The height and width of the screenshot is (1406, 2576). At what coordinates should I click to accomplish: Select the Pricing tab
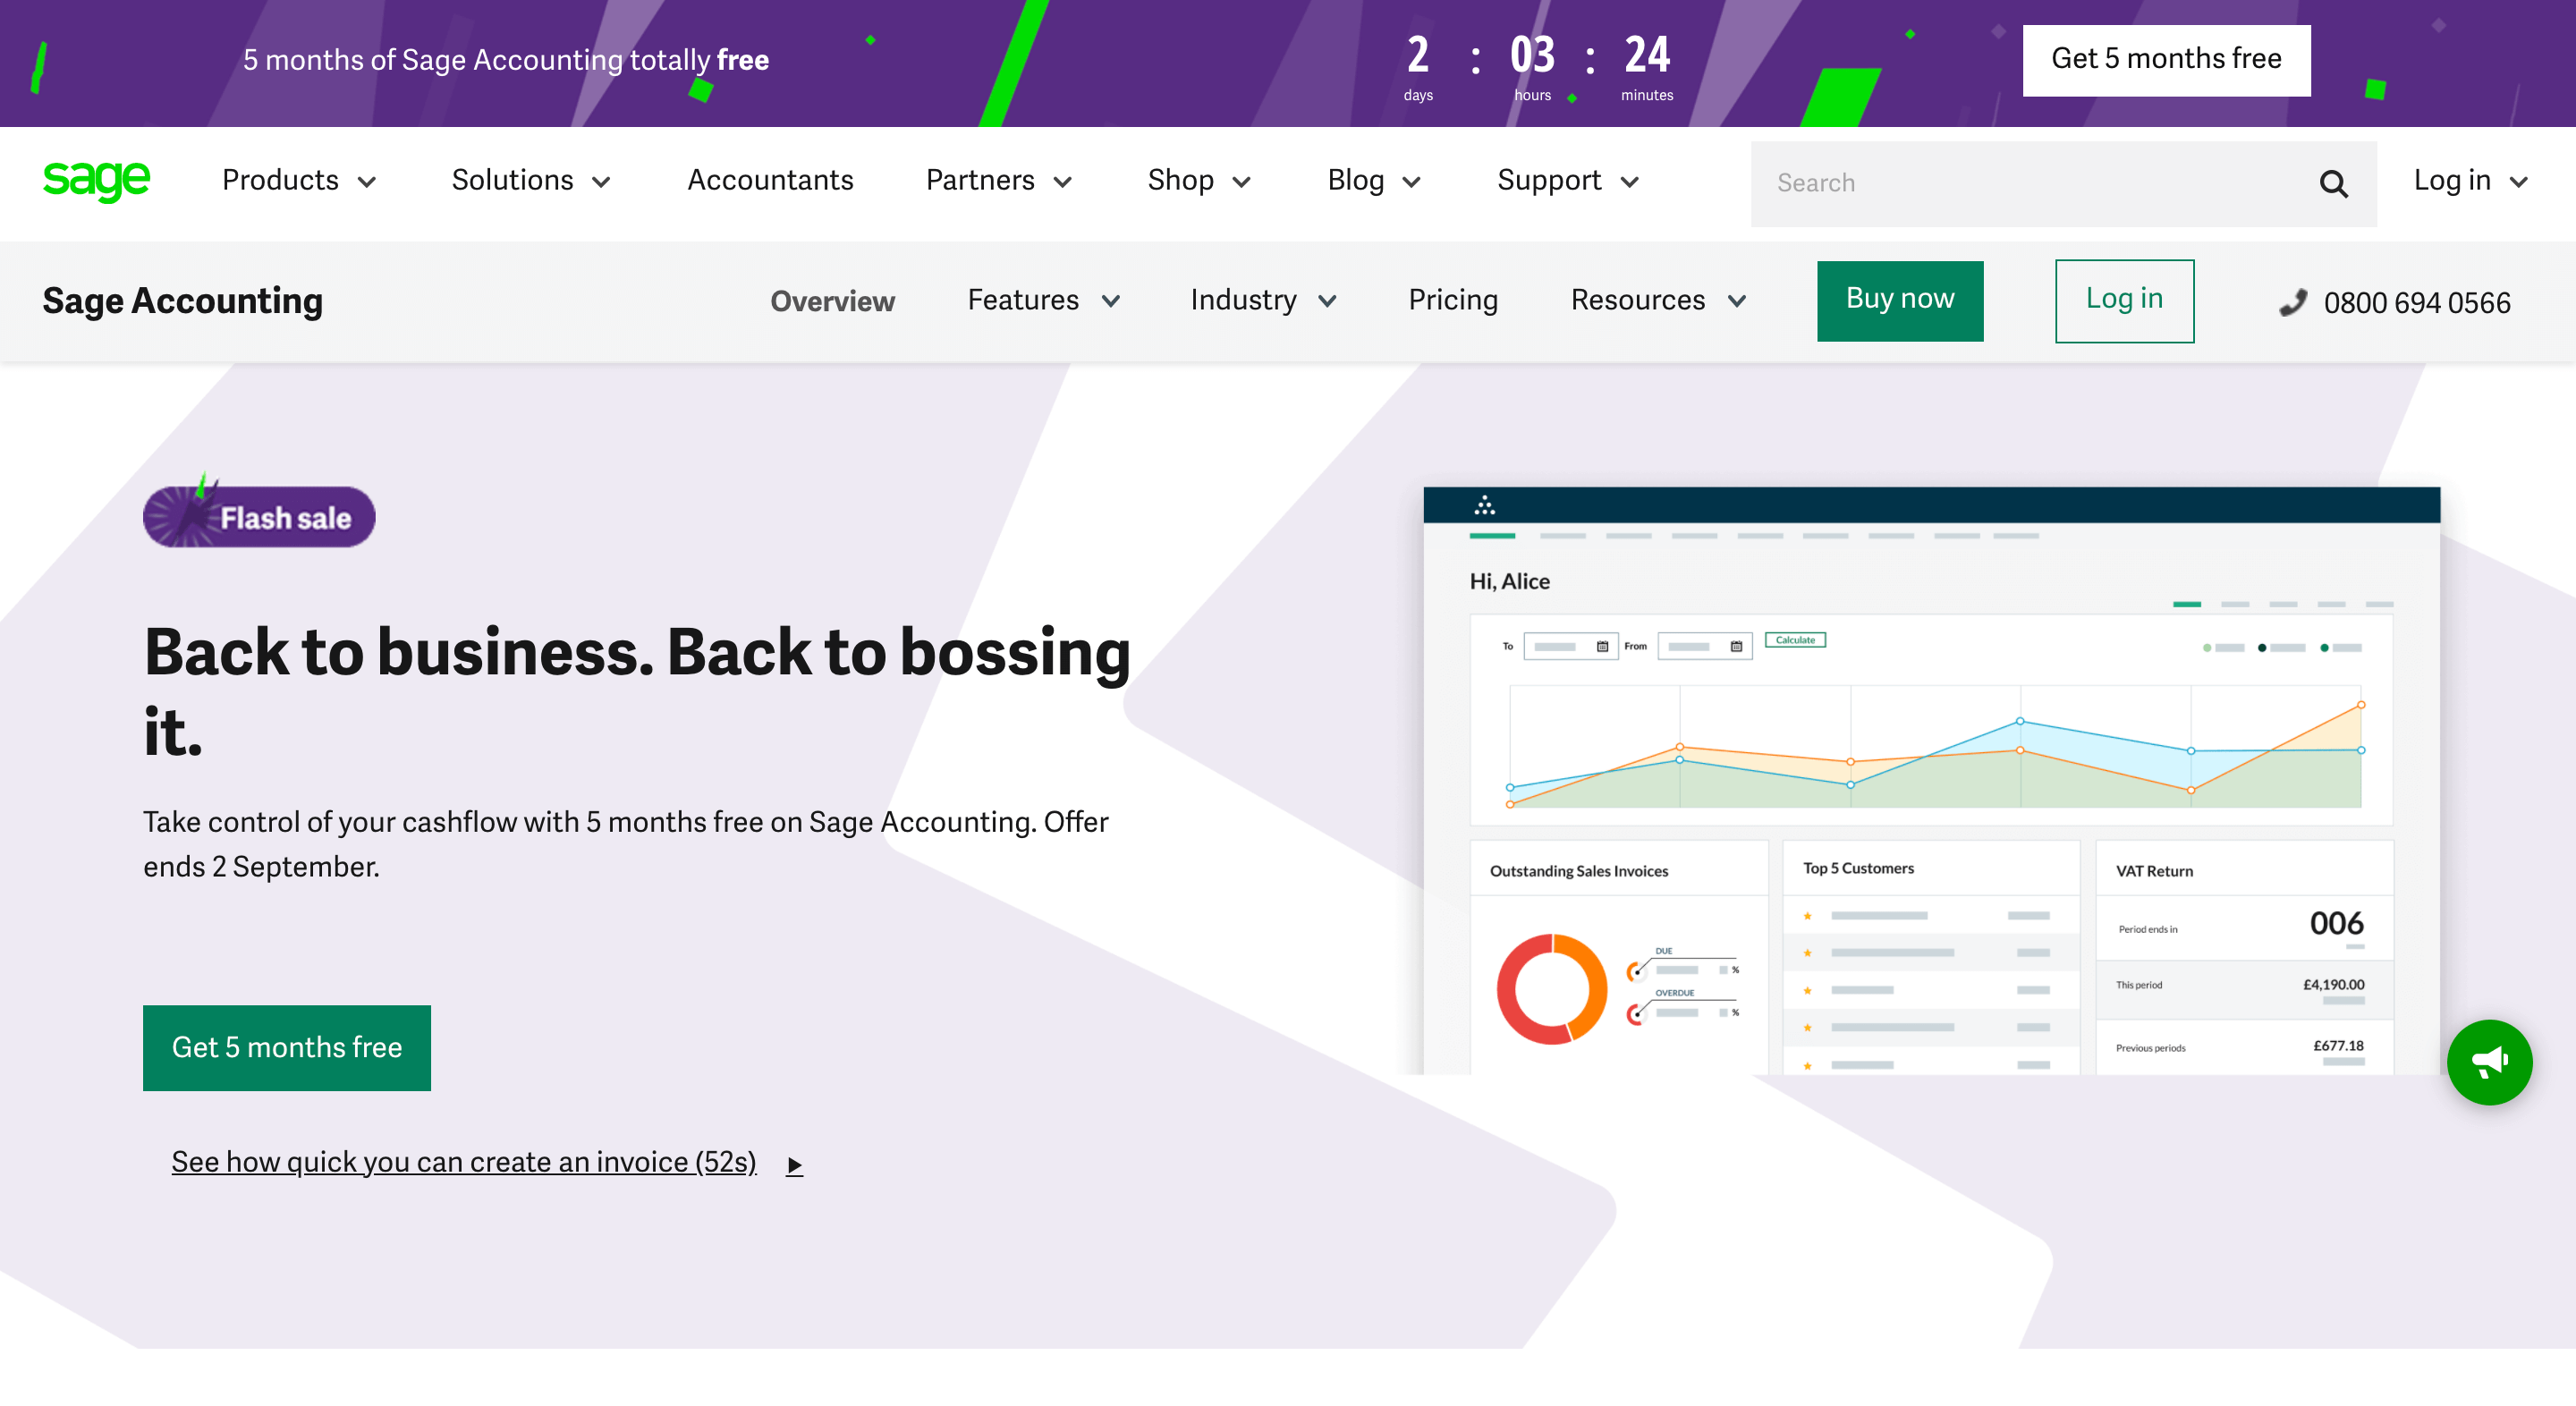(1452, 300)
